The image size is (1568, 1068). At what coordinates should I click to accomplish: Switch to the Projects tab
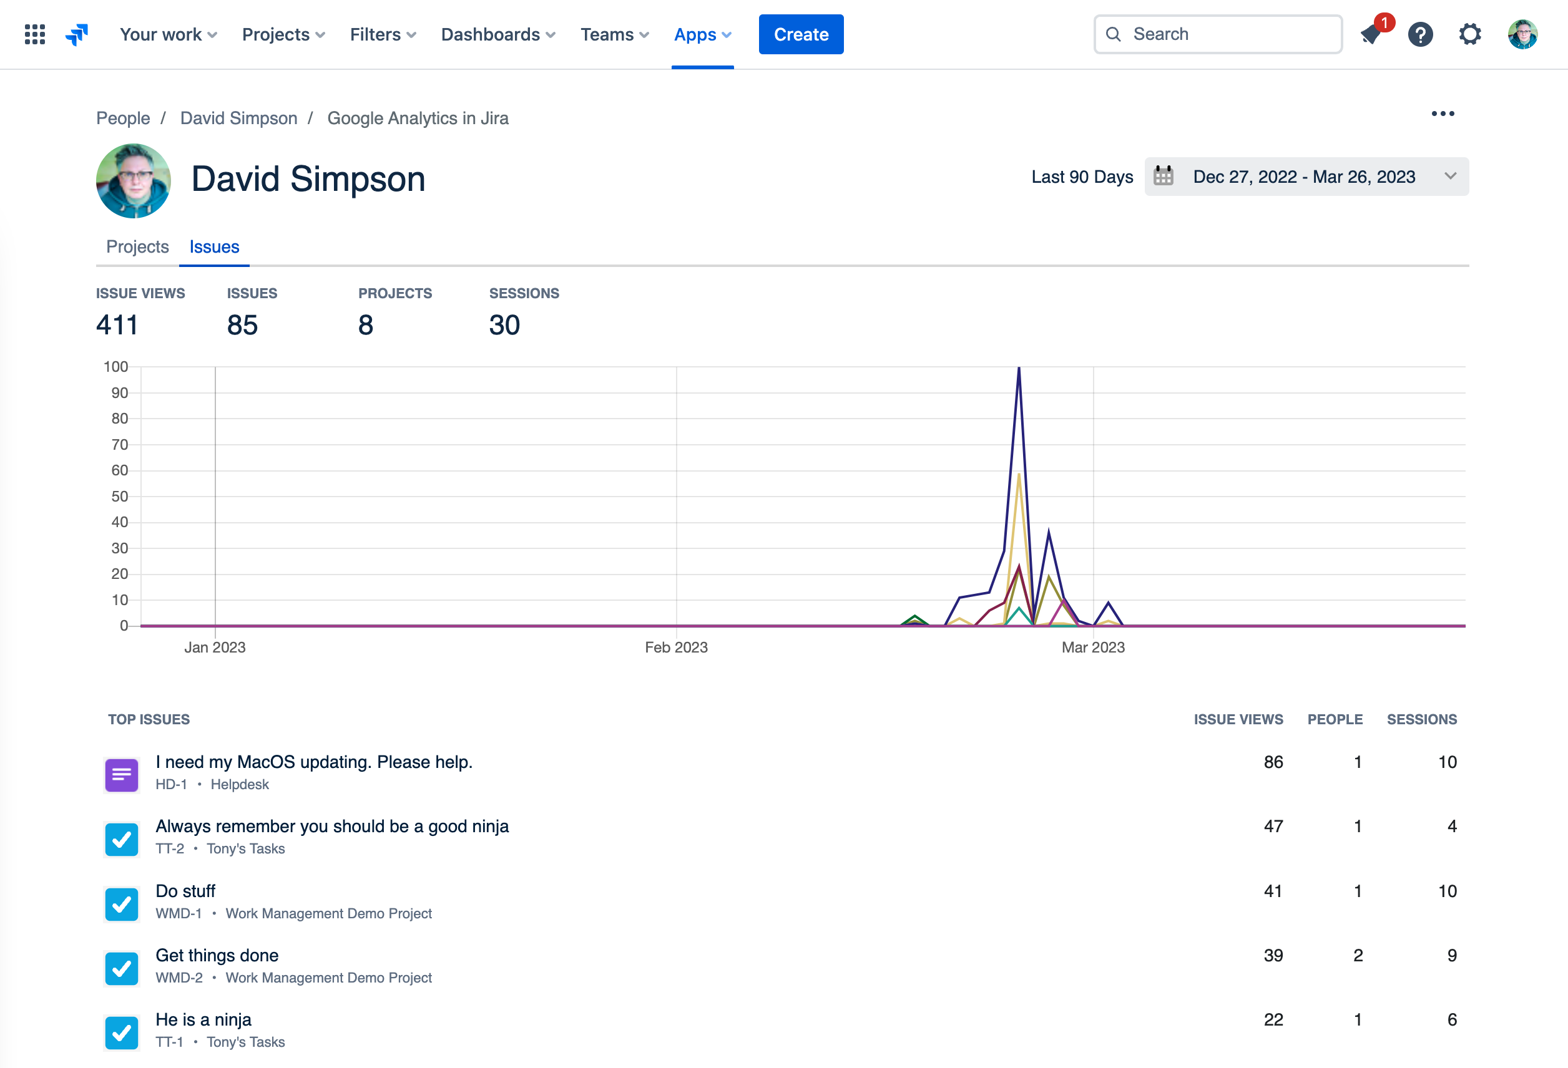tap(138, 247)
